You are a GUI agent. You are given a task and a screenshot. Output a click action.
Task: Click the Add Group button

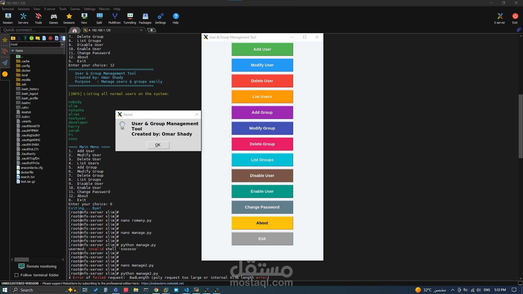pyautogui.click(x=262, y=112)
